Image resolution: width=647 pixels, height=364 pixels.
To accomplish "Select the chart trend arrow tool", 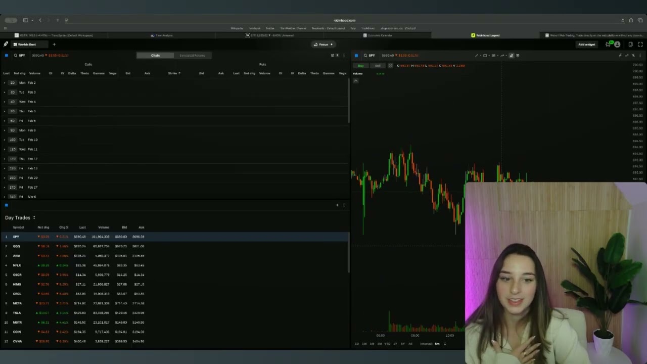I will pos(502,56).
